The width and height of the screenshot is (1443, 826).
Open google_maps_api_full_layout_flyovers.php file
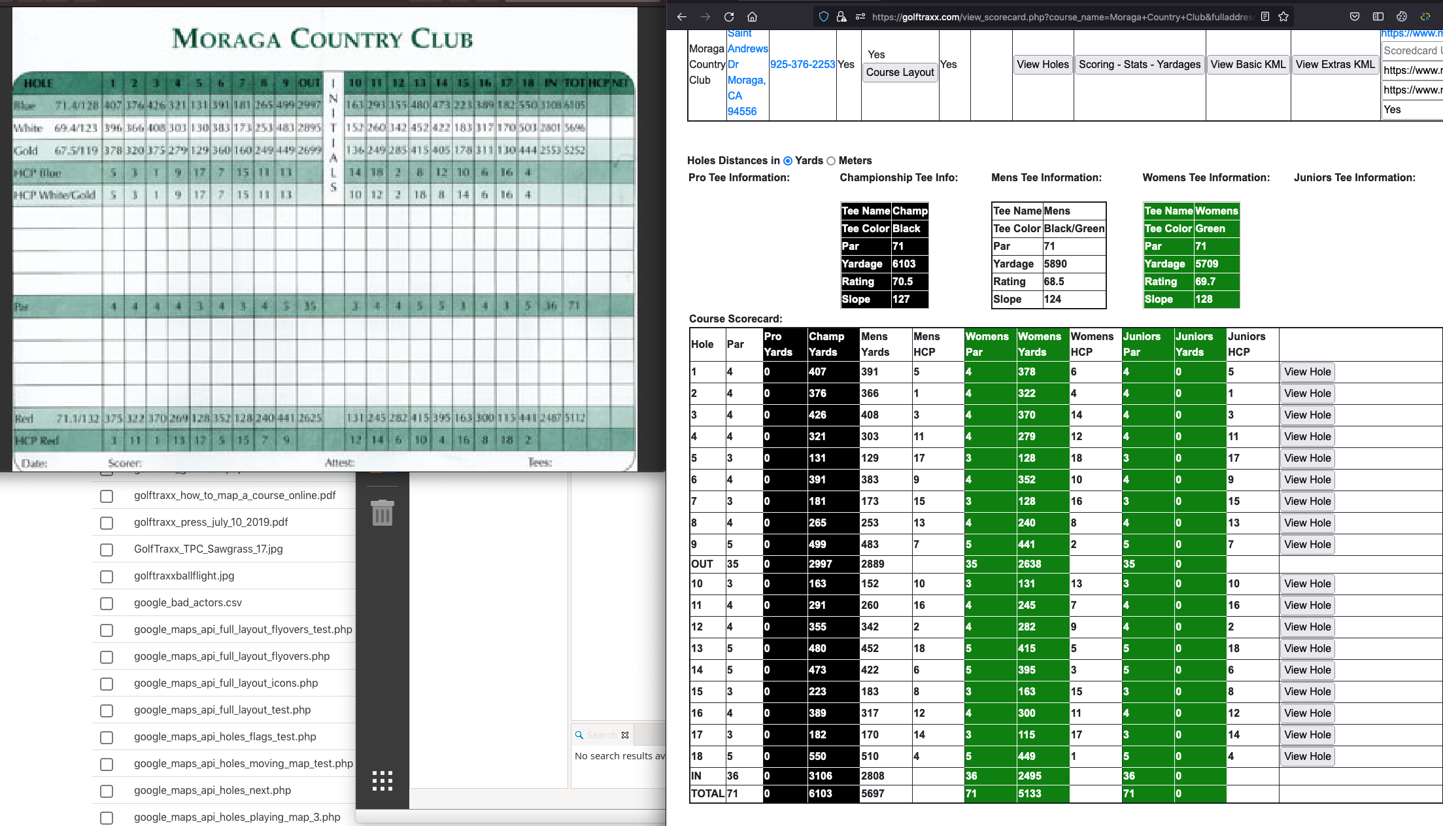231,656
